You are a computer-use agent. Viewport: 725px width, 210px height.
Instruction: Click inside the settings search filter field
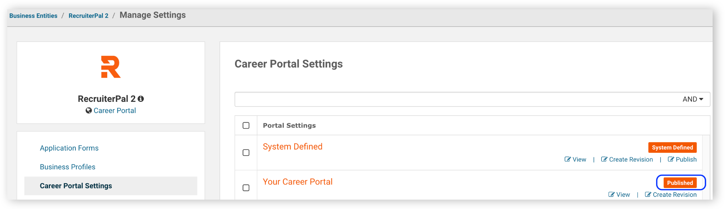tap(457, 99)
